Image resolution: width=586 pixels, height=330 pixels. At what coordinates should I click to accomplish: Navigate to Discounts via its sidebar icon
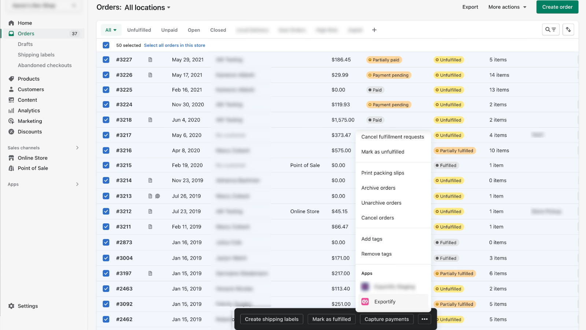coord(11,132)
